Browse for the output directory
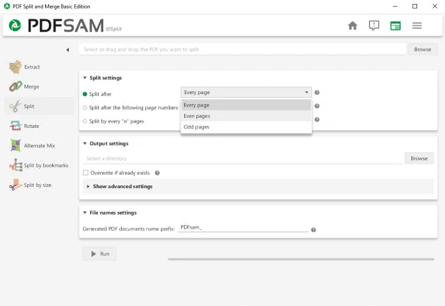The width and height of the screenshot is (445, 306). point(419,158)
